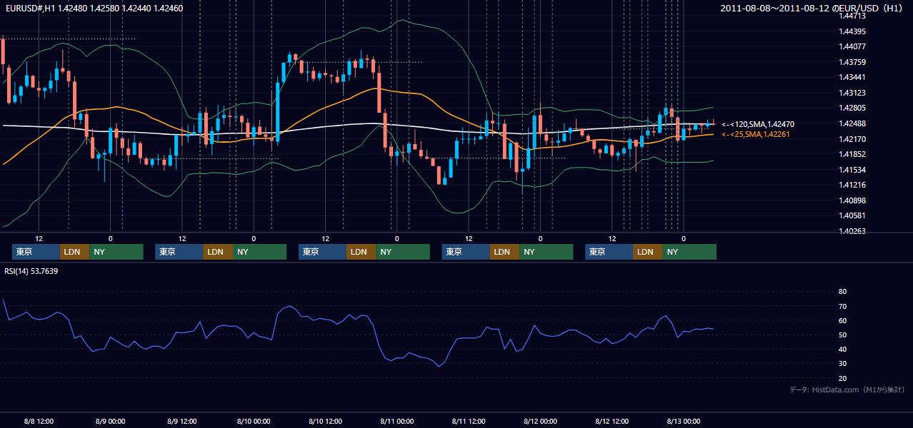913x428 pixels.
Task: Click RSI scale value 50
Action: click(x=842, y=335)
